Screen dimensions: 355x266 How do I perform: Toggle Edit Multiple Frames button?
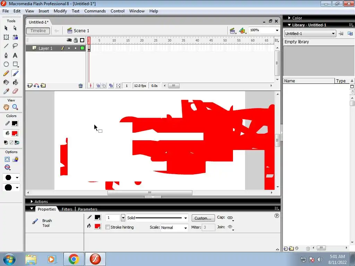pos(111,86)
